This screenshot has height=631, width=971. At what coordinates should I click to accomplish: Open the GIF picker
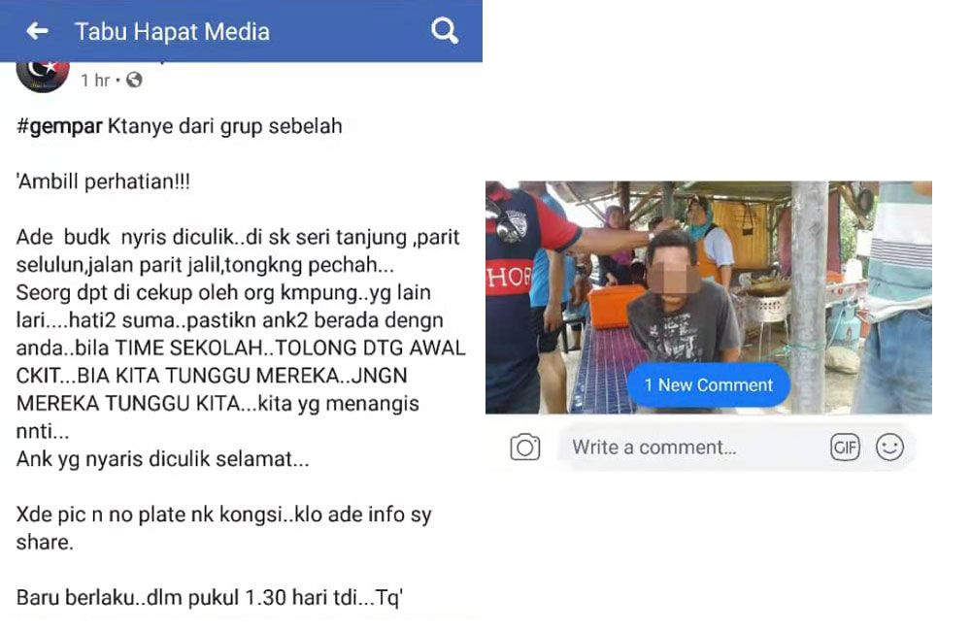pos(845,448)
